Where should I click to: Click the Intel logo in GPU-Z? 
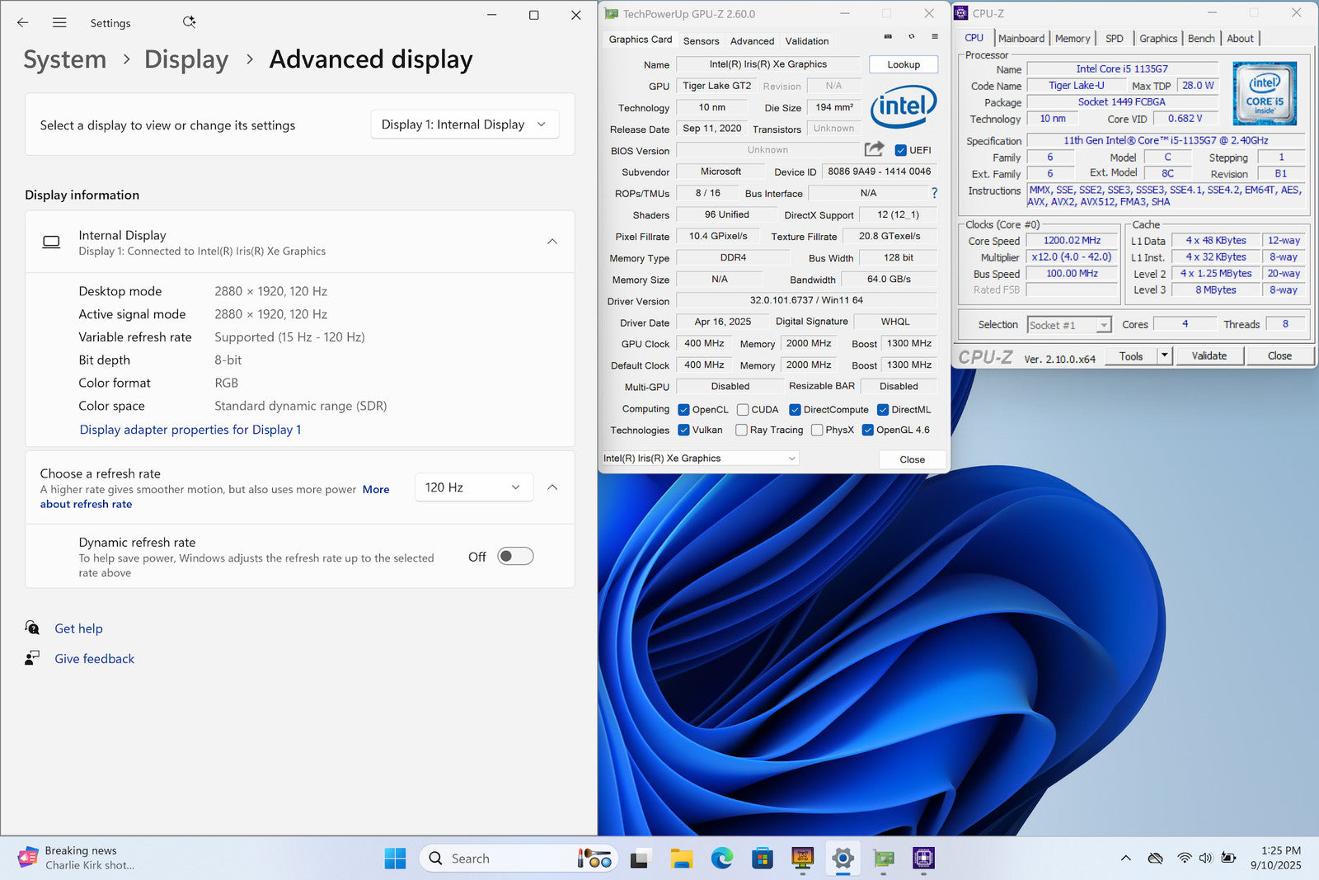coord(904,106)
